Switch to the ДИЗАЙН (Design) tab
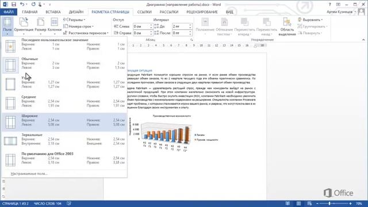This screenshot has width=368, height=207. coord(76,11)
